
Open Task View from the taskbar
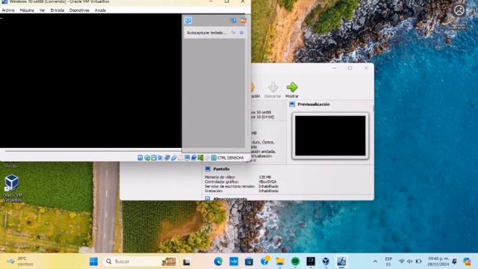[x=187, y=262]
